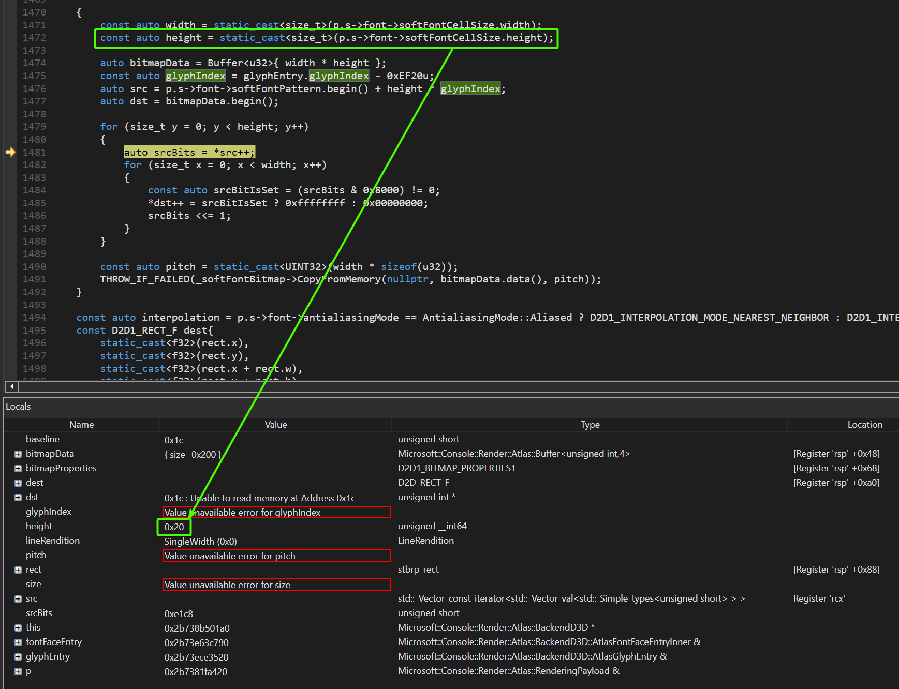Expand the glyphEntry variable
This screenshot has height=689, width=899.
(18, 656)
